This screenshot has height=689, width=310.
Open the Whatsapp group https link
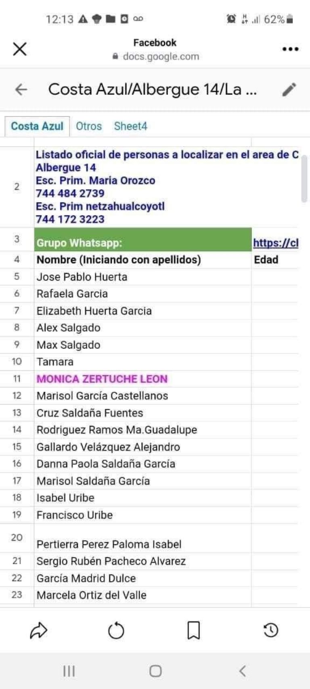[x=276, y=243]
